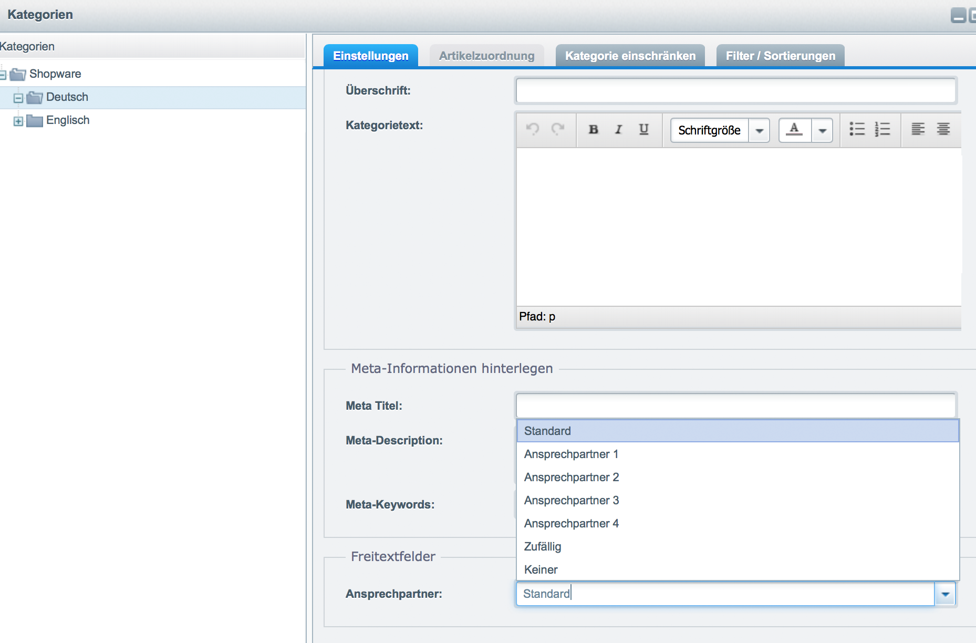Collapse the Shopware root node
This screenshot has height=643, width=976.
pos(2,75)
